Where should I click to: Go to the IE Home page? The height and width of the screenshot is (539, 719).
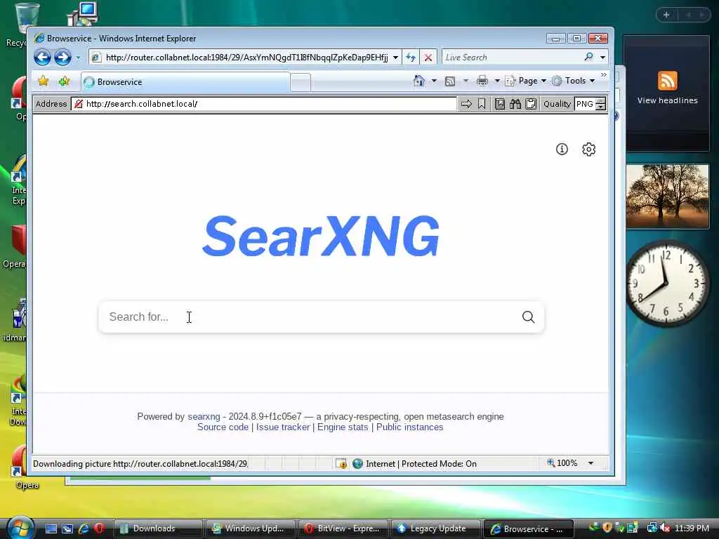(418, 81)
